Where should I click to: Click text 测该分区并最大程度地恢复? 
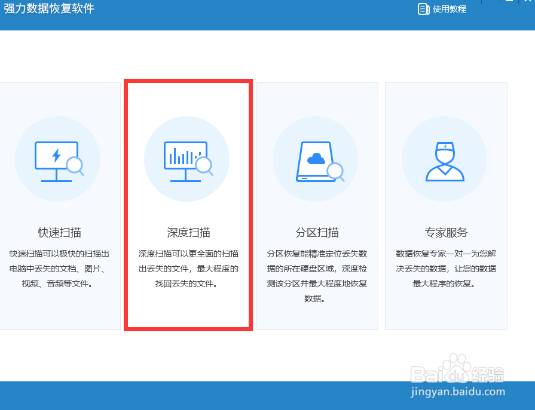(x=317, y=283)
